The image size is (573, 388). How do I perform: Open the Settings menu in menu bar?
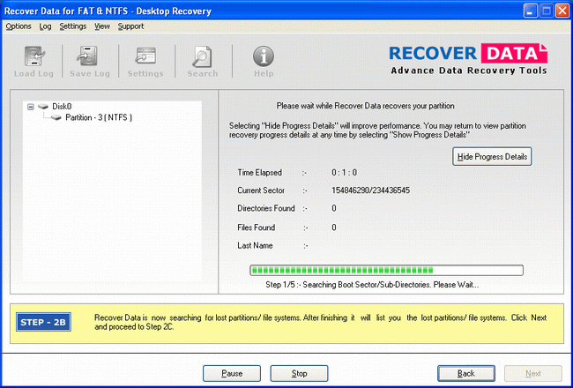click(x=72, y=26)
